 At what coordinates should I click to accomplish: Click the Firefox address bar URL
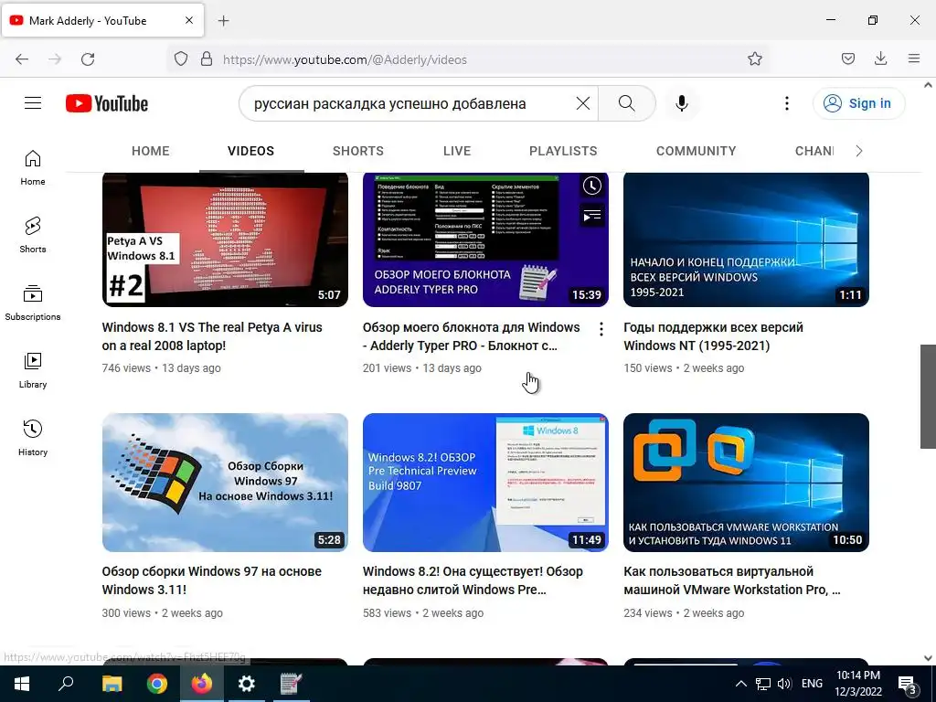(x=345, y=59)
